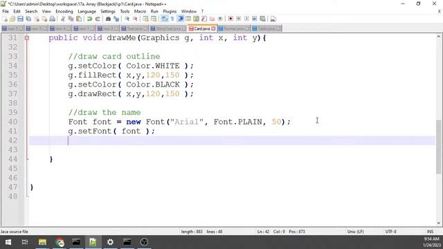
Task: Click 'UTF-8' encoding in status bar
Action: 390,232
